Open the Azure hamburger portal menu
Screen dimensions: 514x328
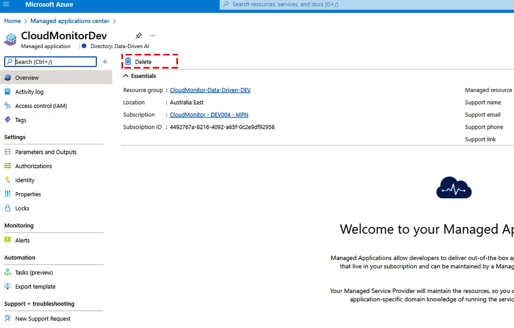(6, 4)
